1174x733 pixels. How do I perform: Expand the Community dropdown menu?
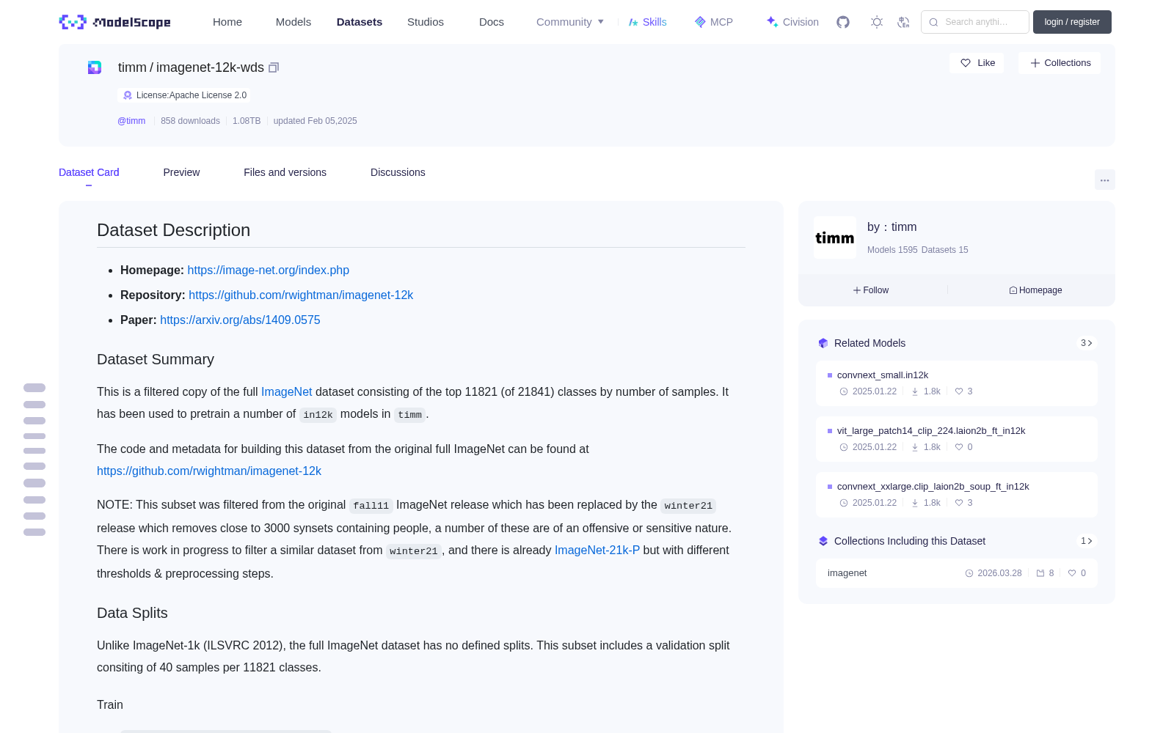tap(570, 22)
